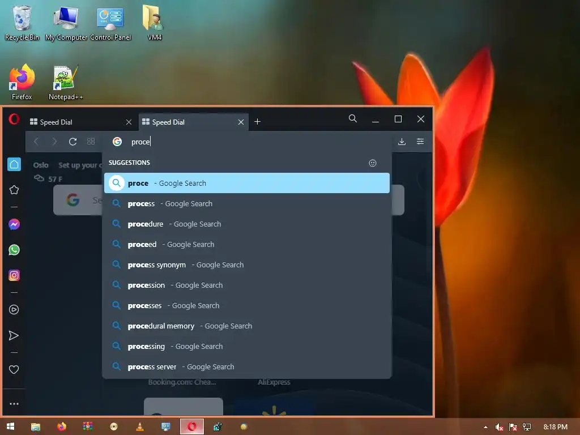Open Firefox from the taskbar
The width and height of the screenshot is (580, 435).
(62, 427)
